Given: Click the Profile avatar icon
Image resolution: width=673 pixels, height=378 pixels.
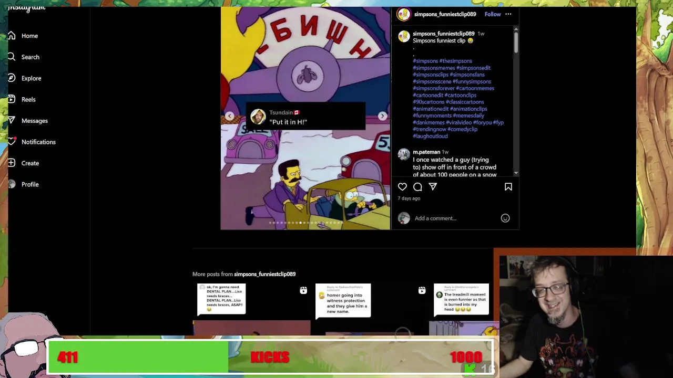Looking at the screenshot, I should tap(11, 184).
